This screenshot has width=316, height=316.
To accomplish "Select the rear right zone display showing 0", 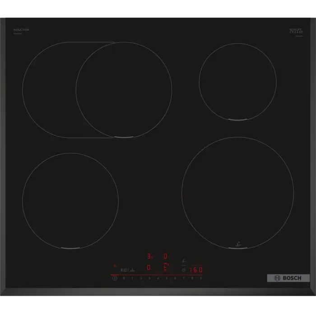I will coord(165,256).
